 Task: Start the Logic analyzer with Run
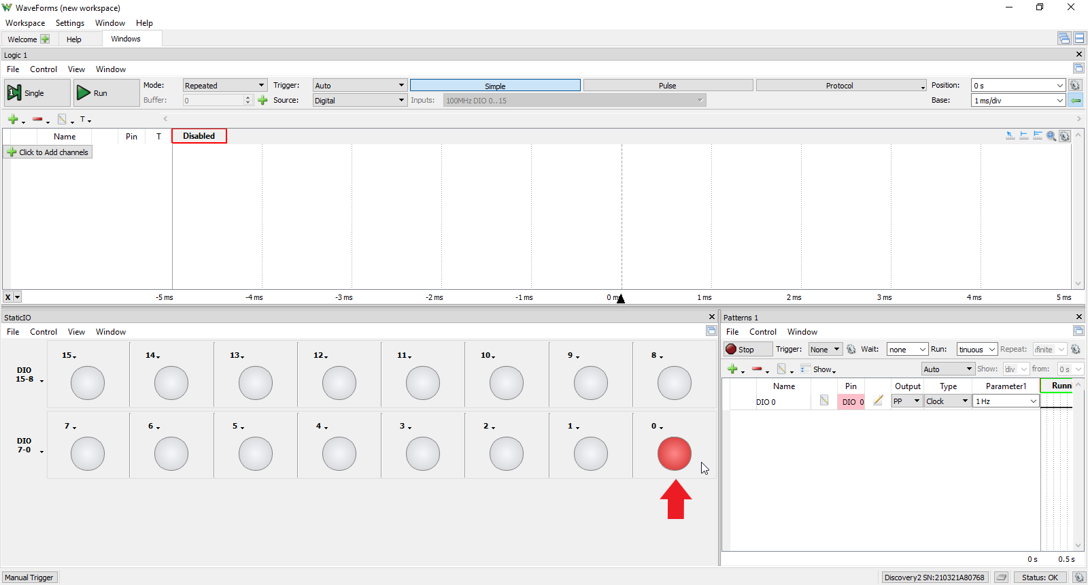[x=84, y=93]
